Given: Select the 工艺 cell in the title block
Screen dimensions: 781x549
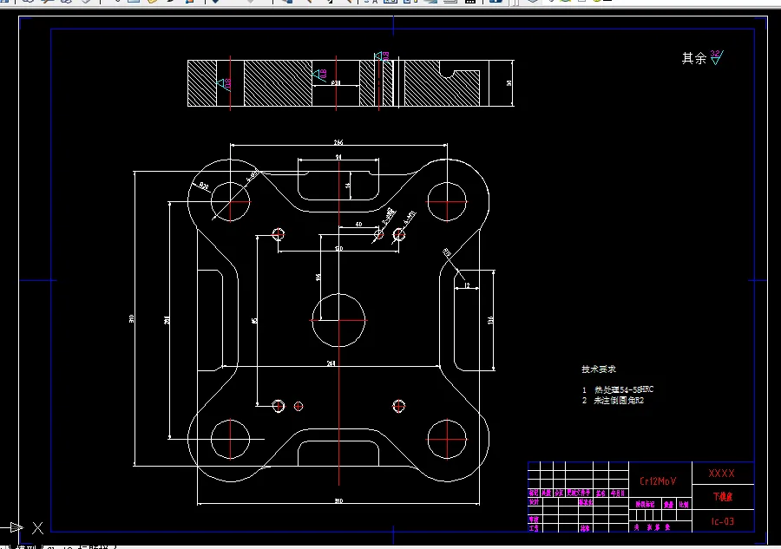Looking at the screenshot, I should click(534, 528).
